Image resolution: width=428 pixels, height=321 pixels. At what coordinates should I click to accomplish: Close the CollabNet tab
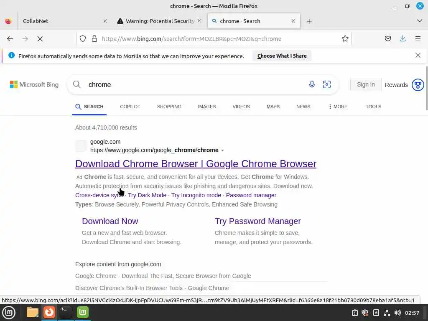(x=105, y=21)
